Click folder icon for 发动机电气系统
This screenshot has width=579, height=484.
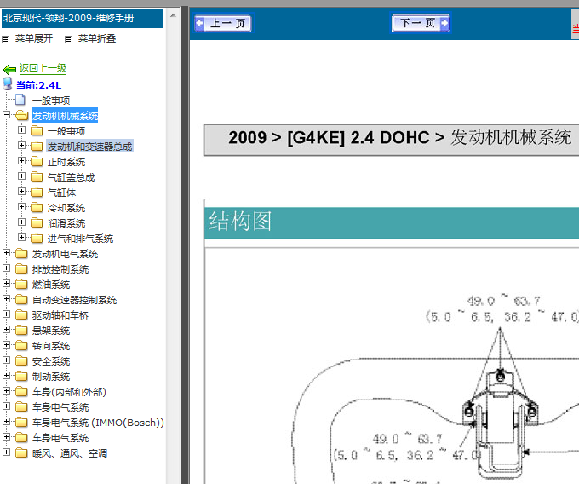pos(21,253)
